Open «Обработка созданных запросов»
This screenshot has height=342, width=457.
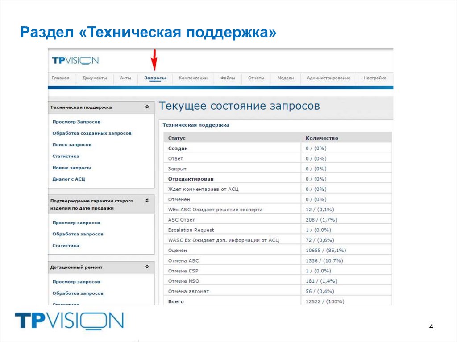pyautogui.click(x=92, y=133)
